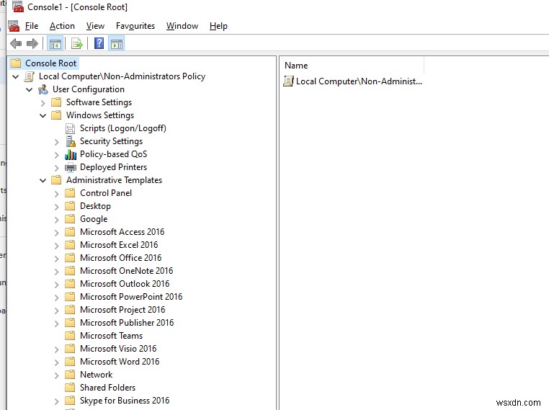Click the Network folder icon
Screen dimensions: 549x410
coord(70,374)
